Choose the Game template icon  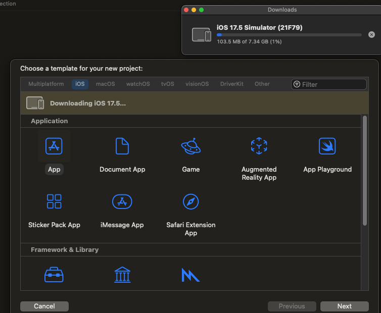[190, 146]
